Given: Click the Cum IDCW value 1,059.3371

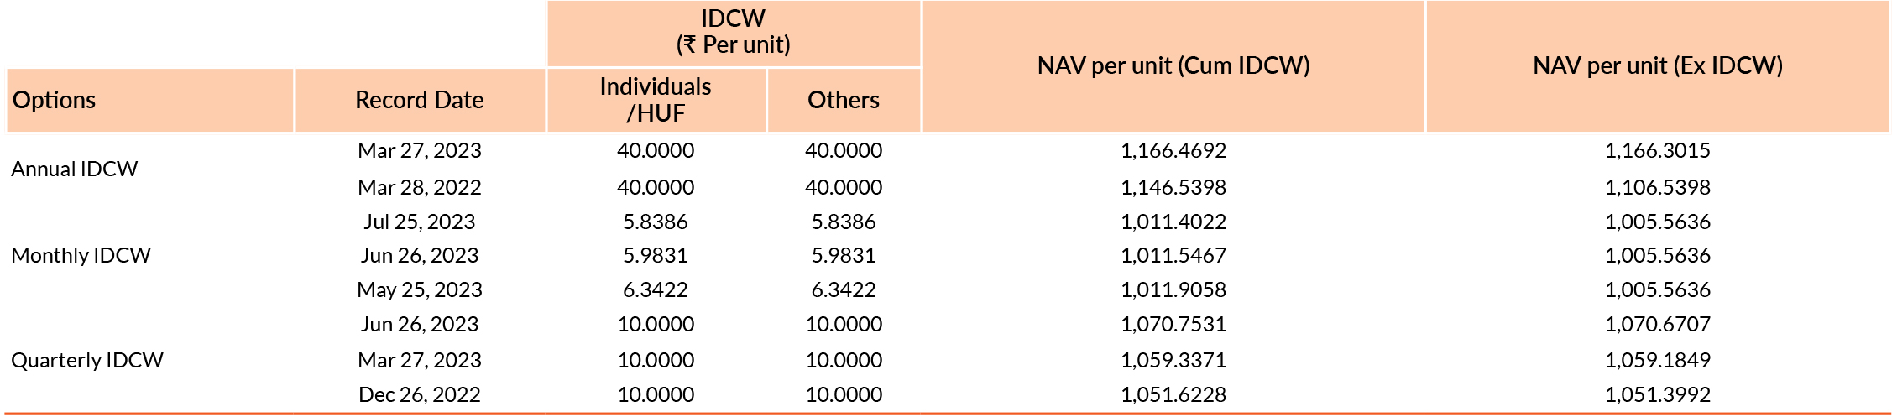Looking at the screenshot, I should pyautogui.click(x=1173, y=360).
